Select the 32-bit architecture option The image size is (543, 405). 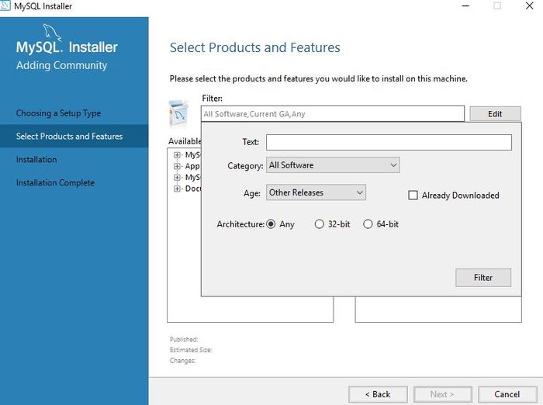coord(320,224)
